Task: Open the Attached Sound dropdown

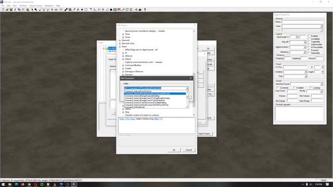Action: [x=322, y=84]
